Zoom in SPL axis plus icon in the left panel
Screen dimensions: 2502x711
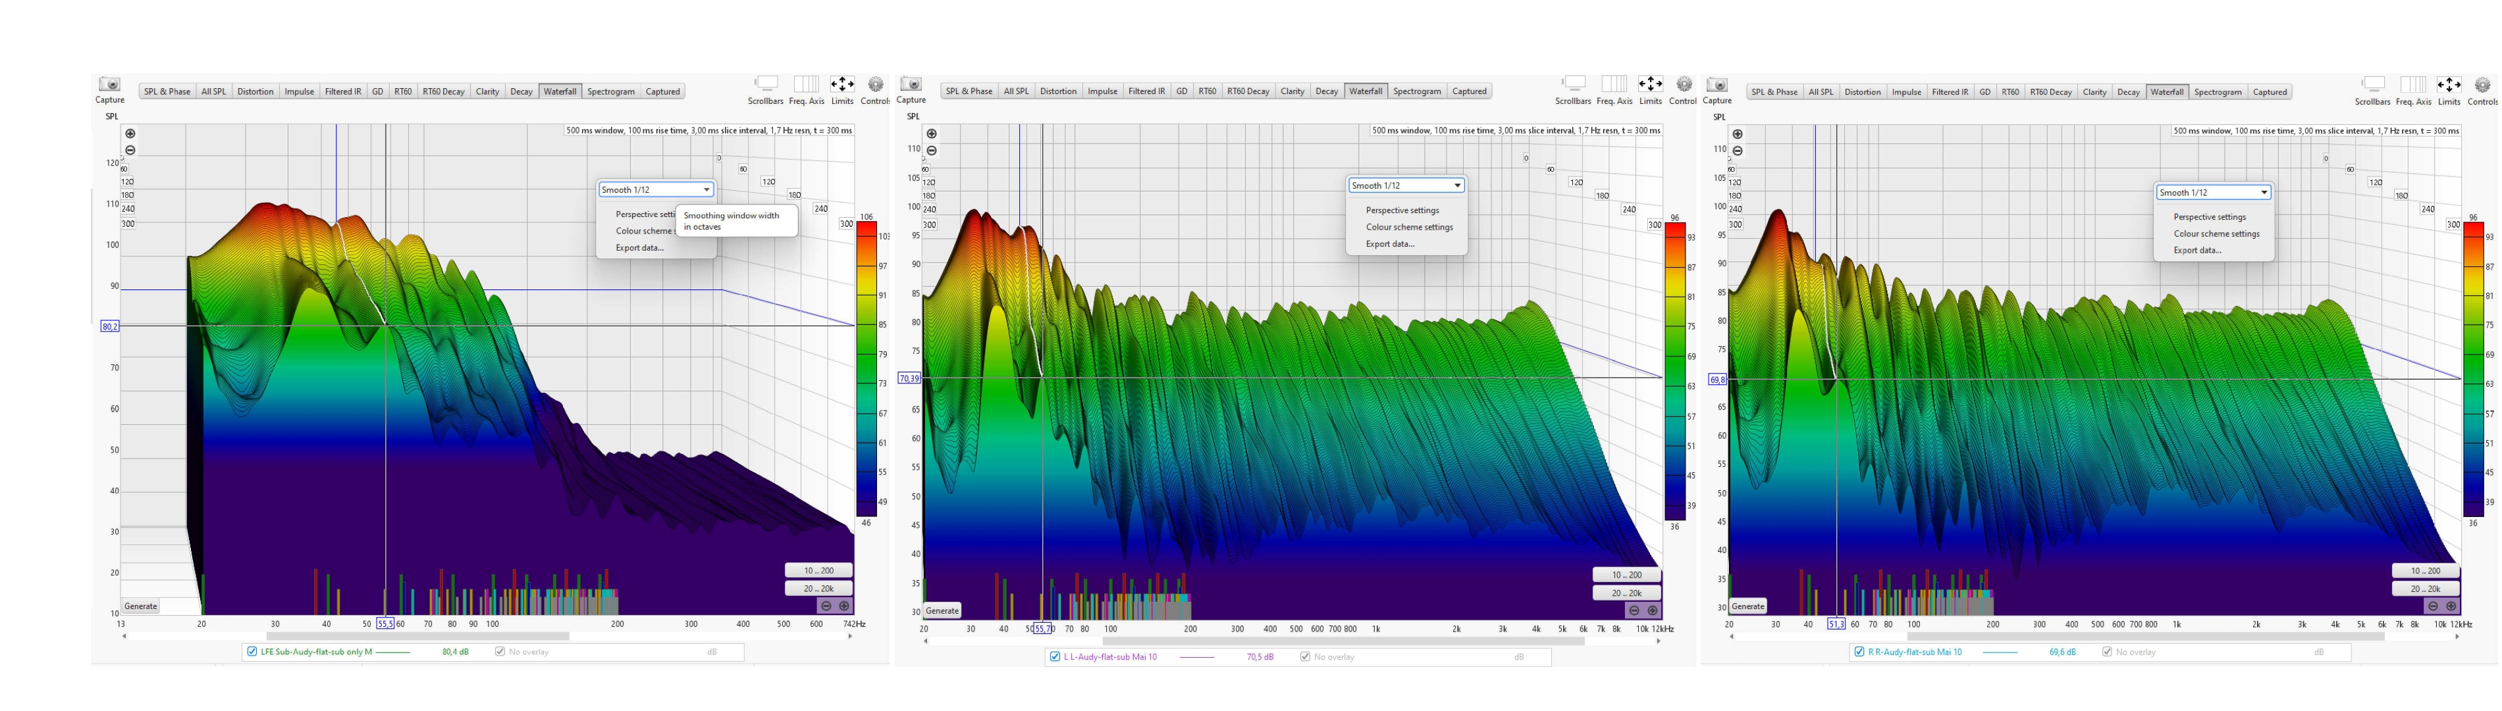point(130,134)
